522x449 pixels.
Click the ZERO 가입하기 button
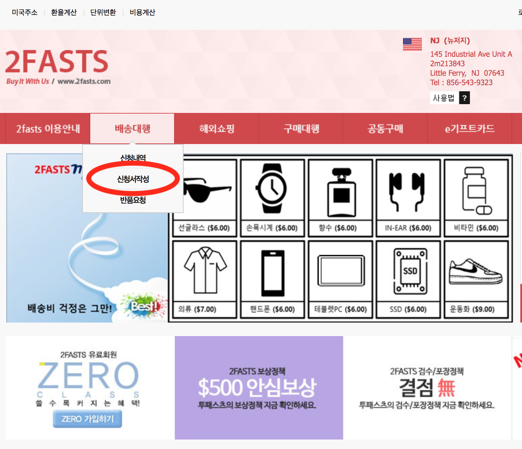pos(87,419)
